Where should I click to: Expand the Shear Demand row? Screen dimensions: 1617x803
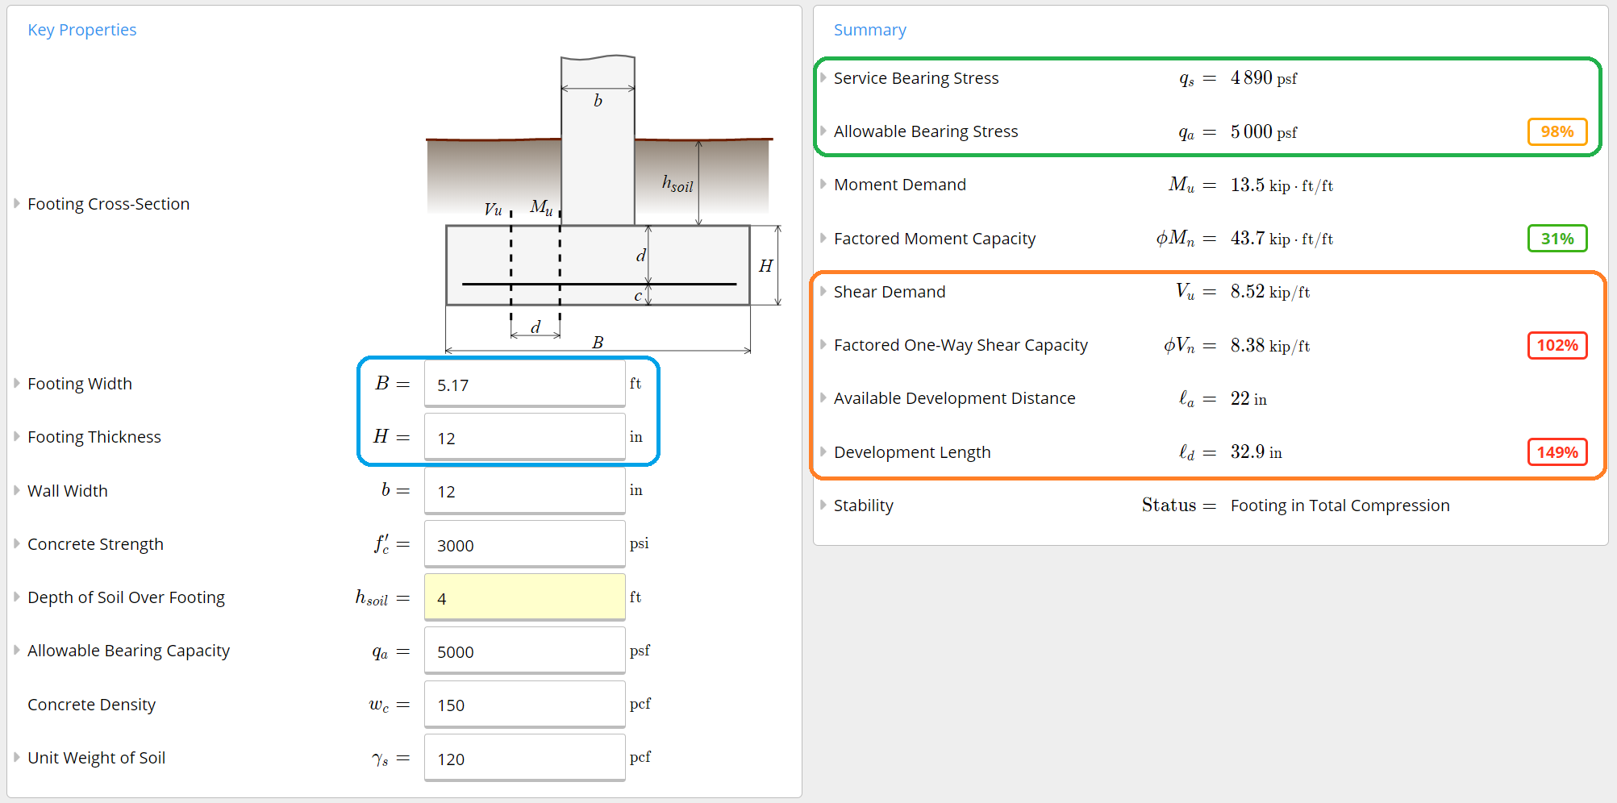coord(823,292)
